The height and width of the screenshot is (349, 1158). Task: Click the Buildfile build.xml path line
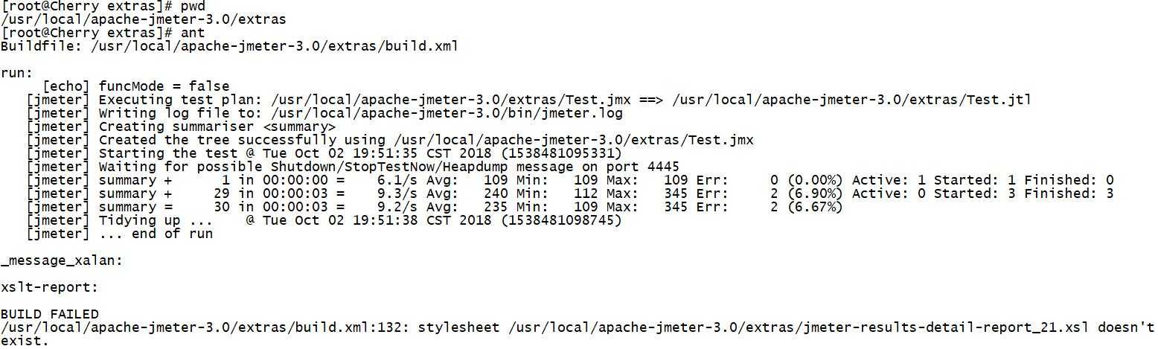click(x=229, y=46)
